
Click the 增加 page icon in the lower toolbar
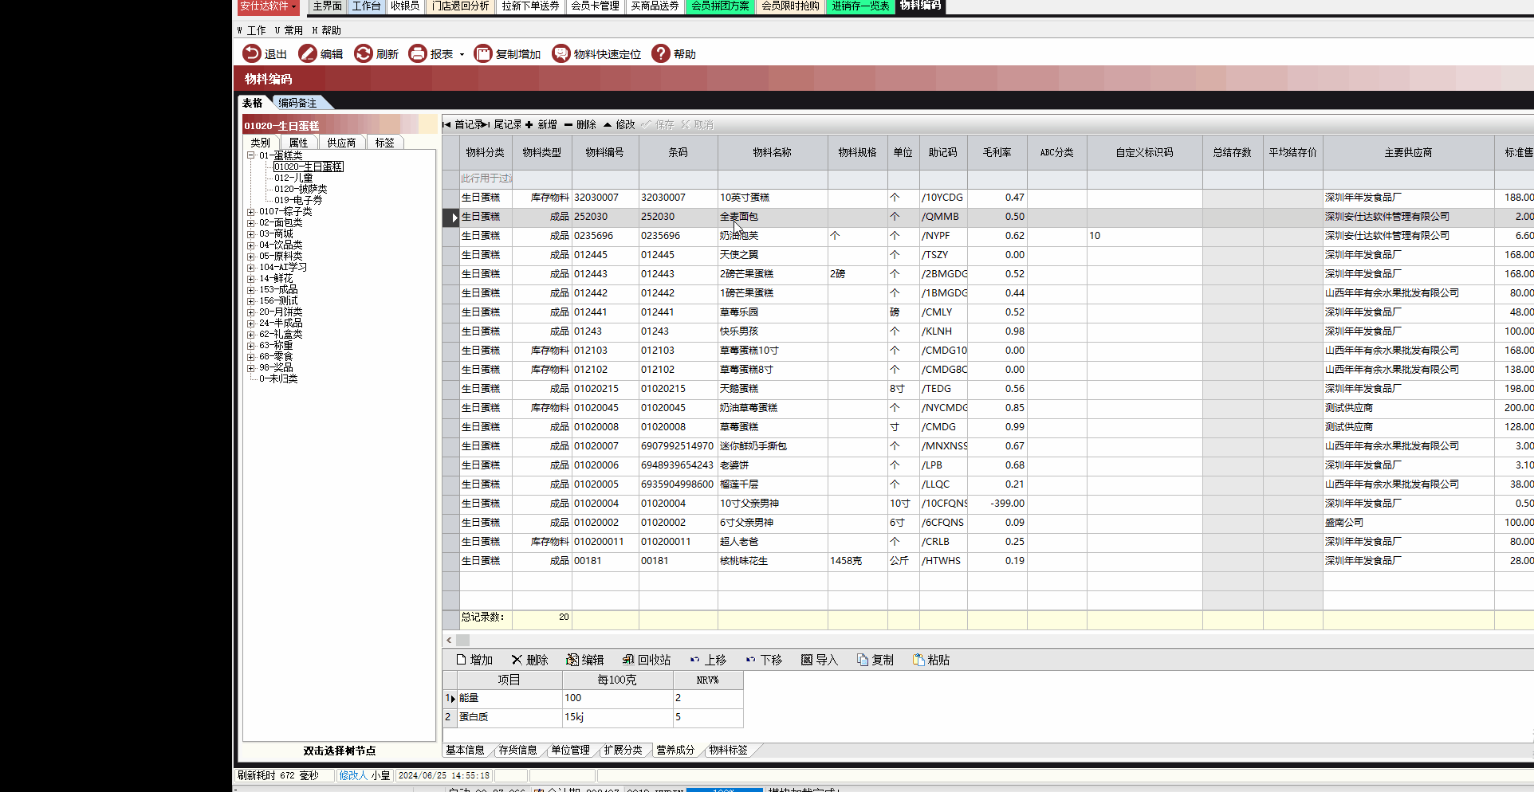[461, 660]
